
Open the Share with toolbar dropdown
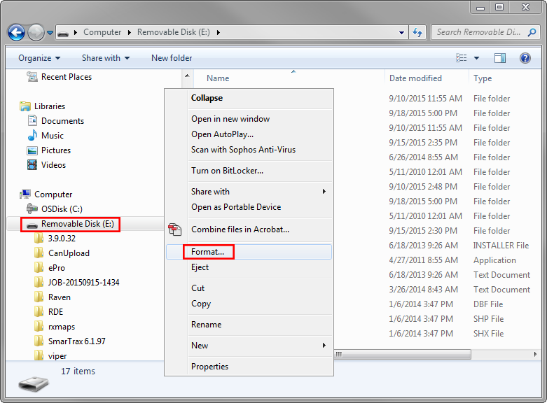(106, 58)
